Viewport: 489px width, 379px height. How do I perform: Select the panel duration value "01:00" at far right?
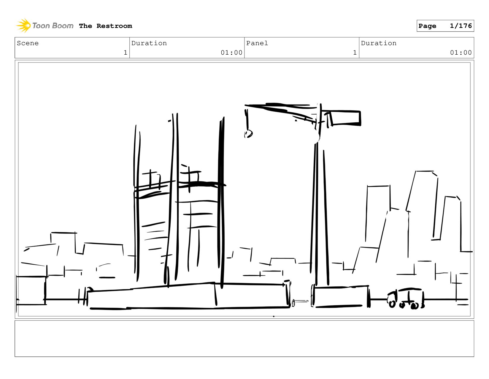(x=461, y=53)
